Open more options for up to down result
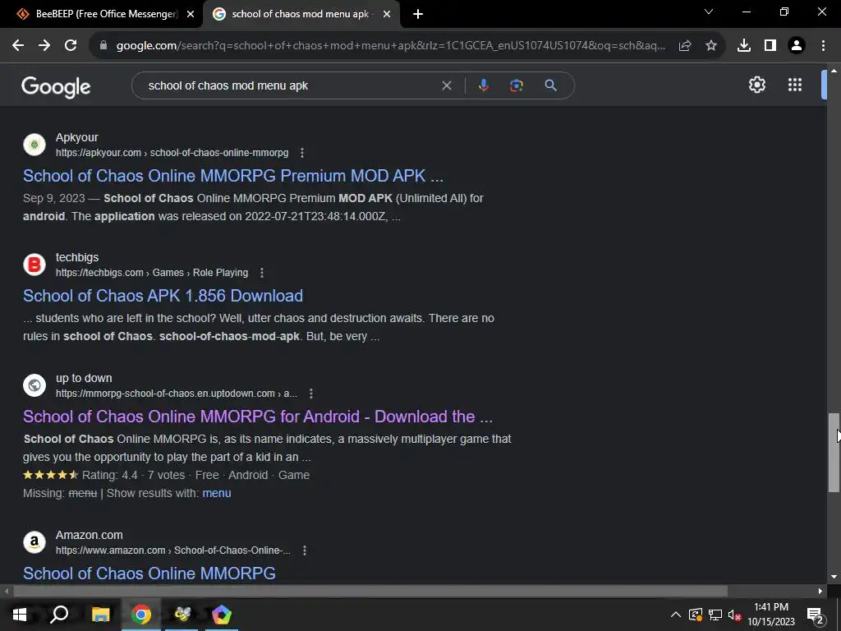 311,394
